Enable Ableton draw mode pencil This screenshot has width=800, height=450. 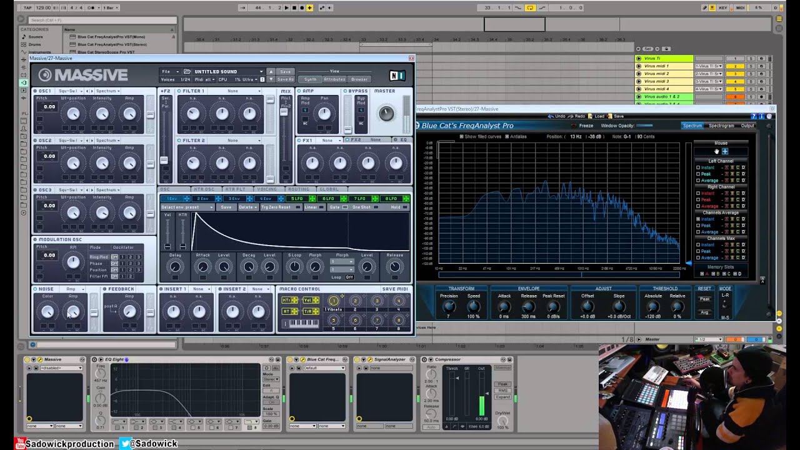point(705,7)
